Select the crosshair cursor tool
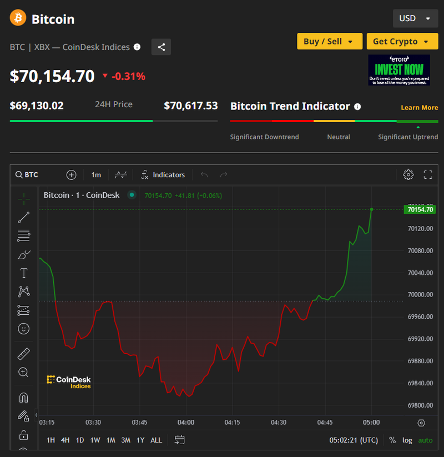The width and height of the screenshot is (444, 457). pyautogui.click(x=23, y=198)
